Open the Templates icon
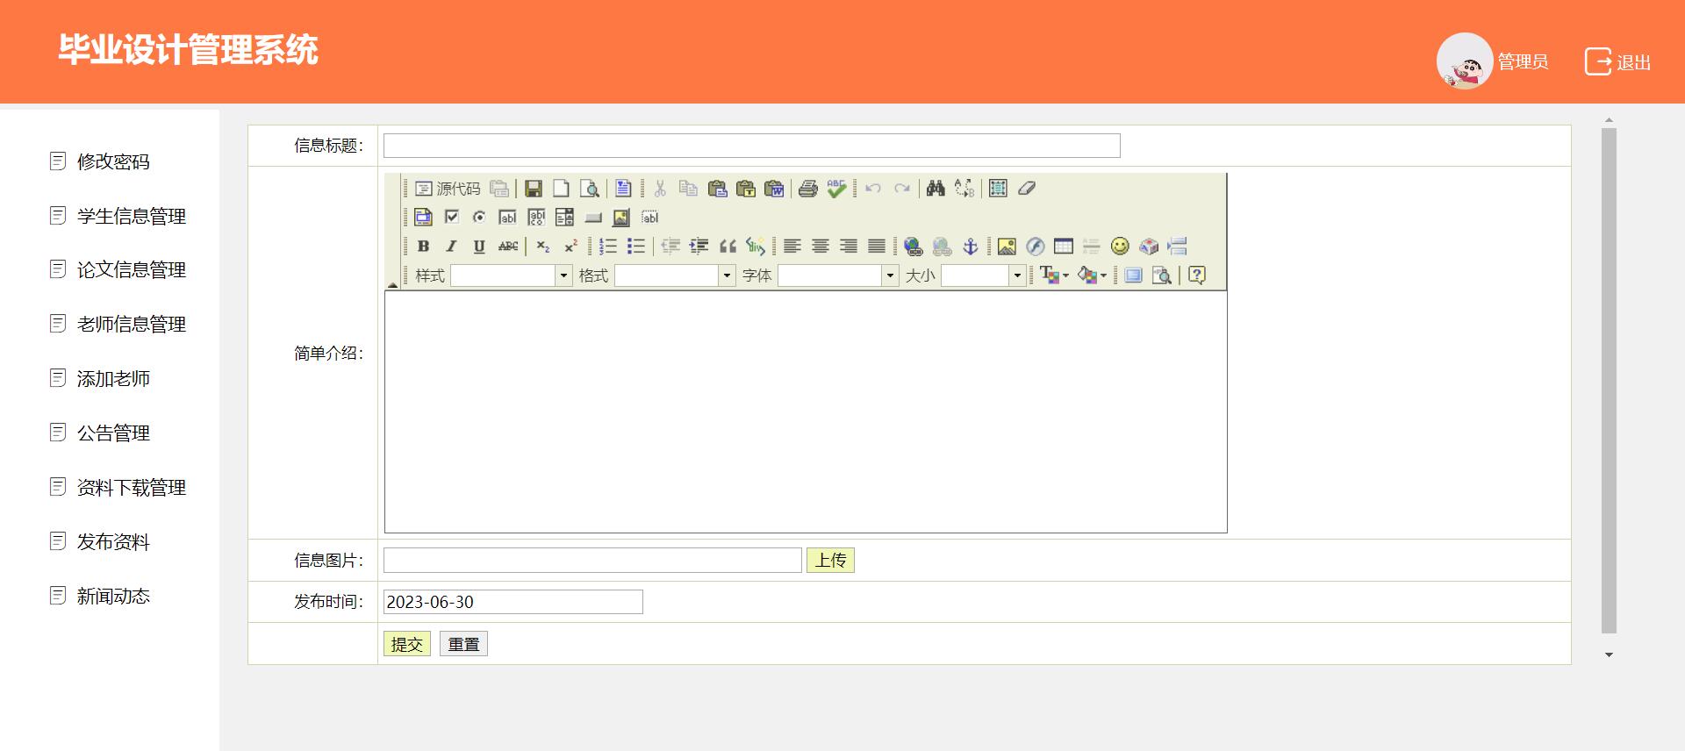 coord(623,189)
